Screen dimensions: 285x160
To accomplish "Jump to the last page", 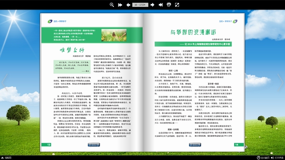I will pyautogui.click(x=160, y=5).
